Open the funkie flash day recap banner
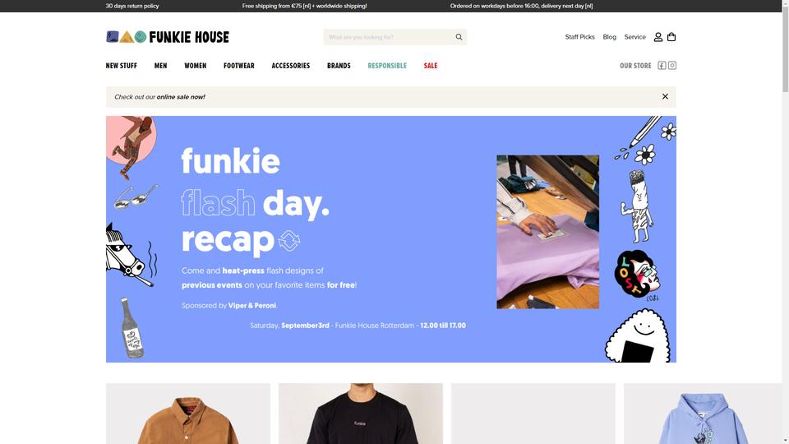The image size is (789, 444). 391,239
